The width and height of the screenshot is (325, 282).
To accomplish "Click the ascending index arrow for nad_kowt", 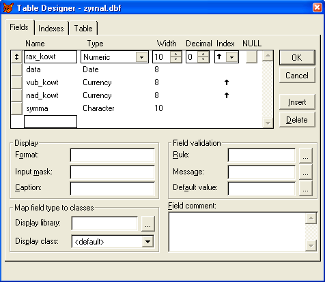I will click(227, 95).
